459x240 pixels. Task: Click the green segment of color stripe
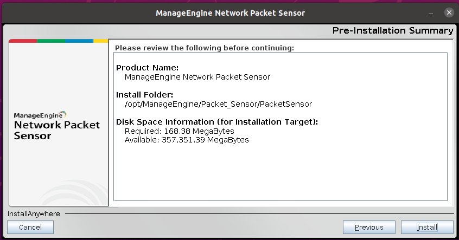click(x=51, y=41)
